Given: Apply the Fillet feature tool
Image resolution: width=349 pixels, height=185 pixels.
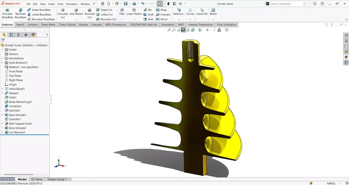Looking at the screenshot, I should (122, 12).
